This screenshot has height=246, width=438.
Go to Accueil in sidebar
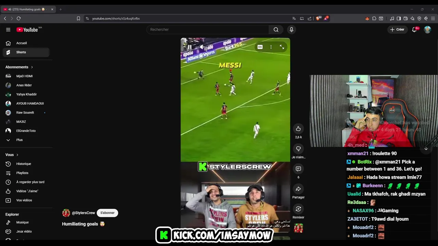click(26, 43)
